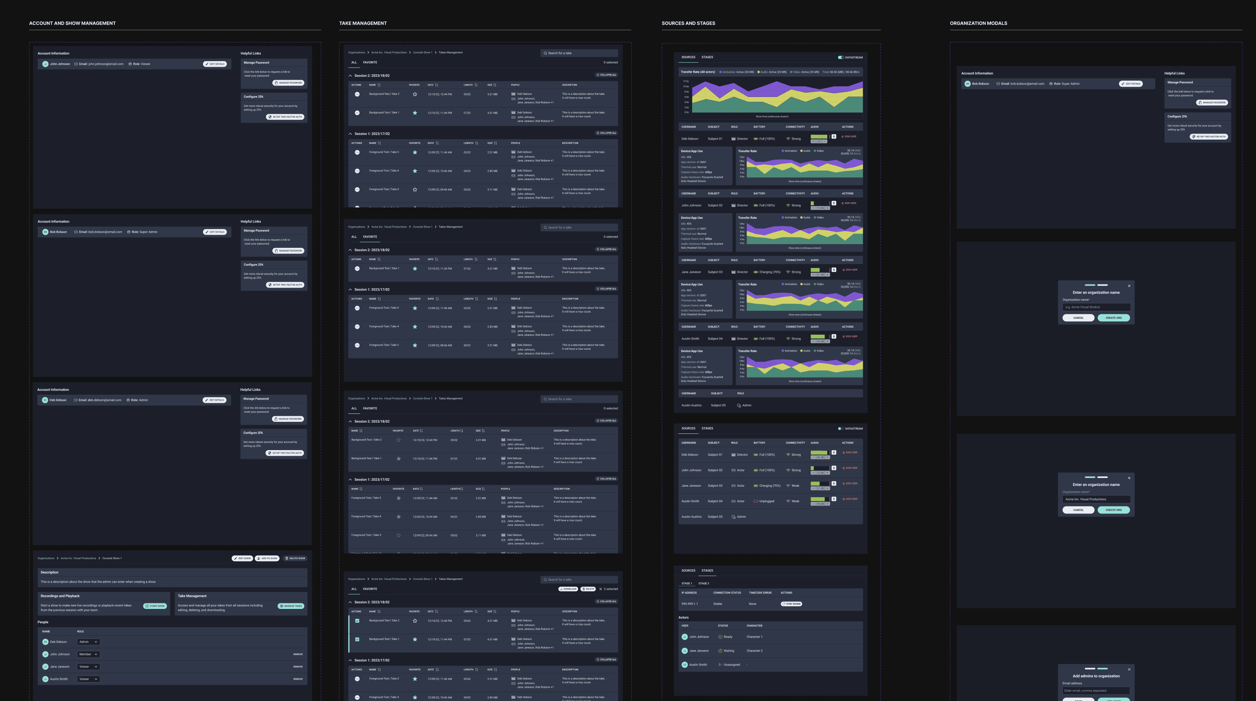Viewport: 1256px width, 701px height.
Task: Close modal containing Acme Inc. Visual Productions name
Action: (x=1129, y=478)
